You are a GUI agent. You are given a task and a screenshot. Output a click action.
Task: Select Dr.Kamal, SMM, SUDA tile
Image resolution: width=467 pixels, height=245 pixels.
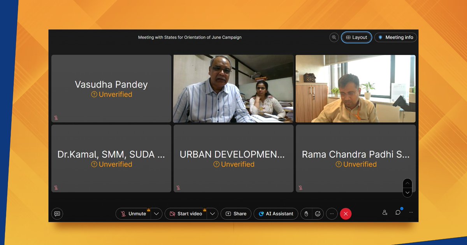tap(111, 159)
